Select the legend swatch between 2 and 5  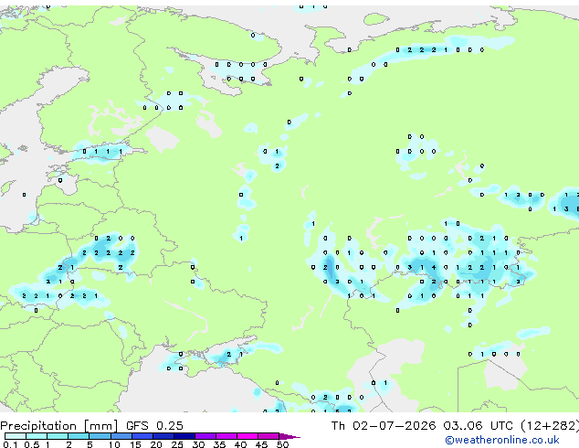click(79, 436)
